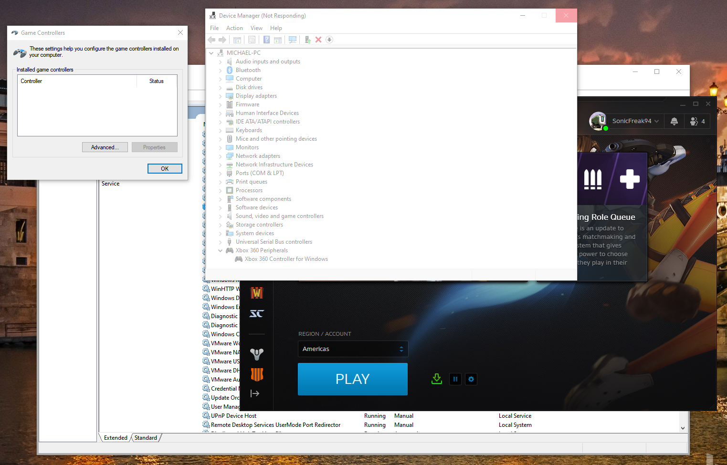Select Xbox 360 Controller for Windows

286,259
